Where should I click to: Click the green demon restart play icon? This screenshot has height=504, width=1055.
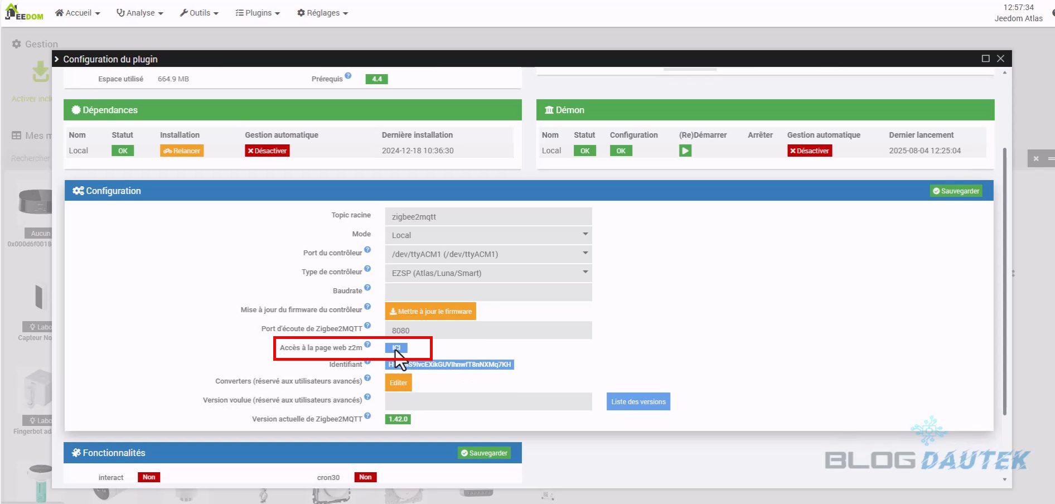685,151
